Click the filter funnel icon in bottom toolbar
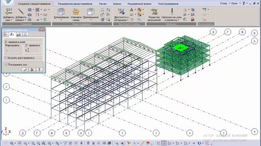This screenshot has width=261, height=146. click(65, 143)
